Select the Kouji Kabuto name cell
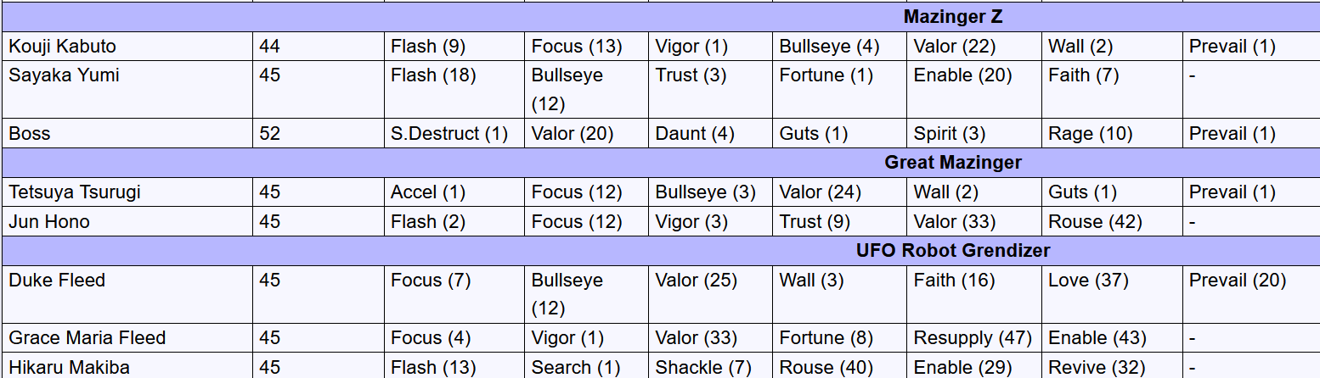 click(127, 46)
